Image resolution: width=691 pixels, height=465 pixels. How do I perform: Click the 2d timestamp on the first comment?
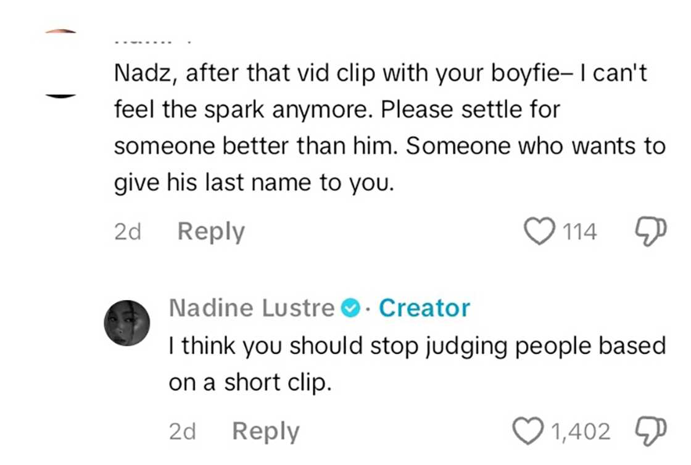point(128,232)
